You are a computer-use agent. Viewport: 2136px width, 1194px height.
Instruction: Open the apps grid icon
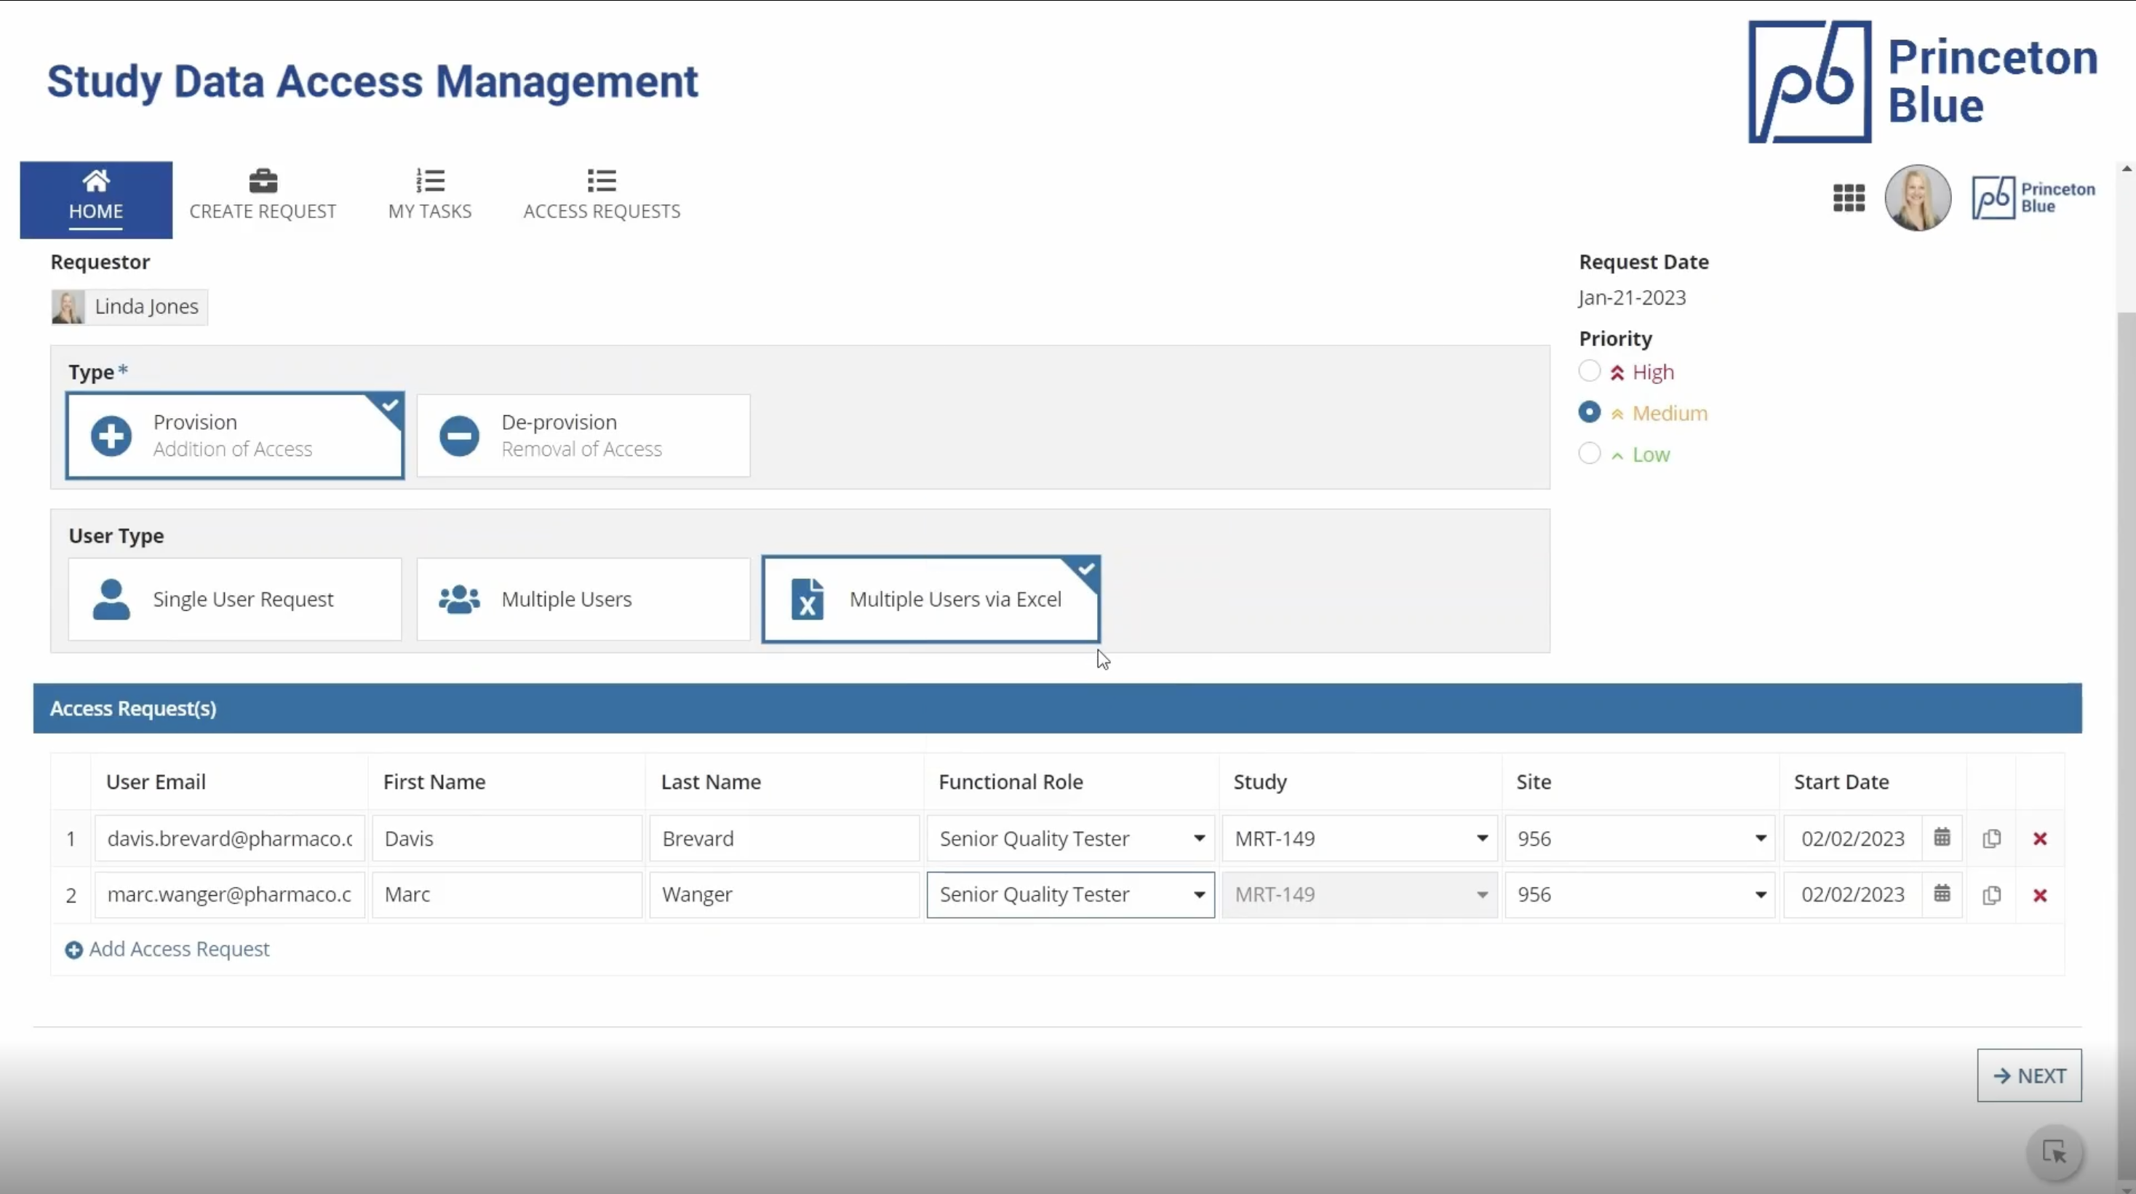pyautogui.click(x=1849, y=198)
